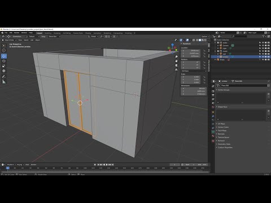Screen dimensions: 271x203
Task: Switch to the Modeling workspace tab
Action: tap(48, 33)
